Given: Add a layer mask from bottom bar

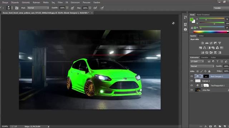Looking at the screenshot, I should tap(210, 127).
